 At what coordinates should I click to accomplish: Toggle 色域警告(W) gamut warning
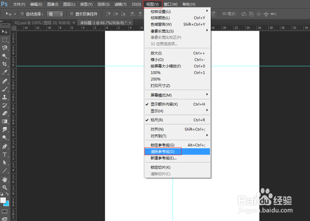pyautogui.click(x=178, y=24)
